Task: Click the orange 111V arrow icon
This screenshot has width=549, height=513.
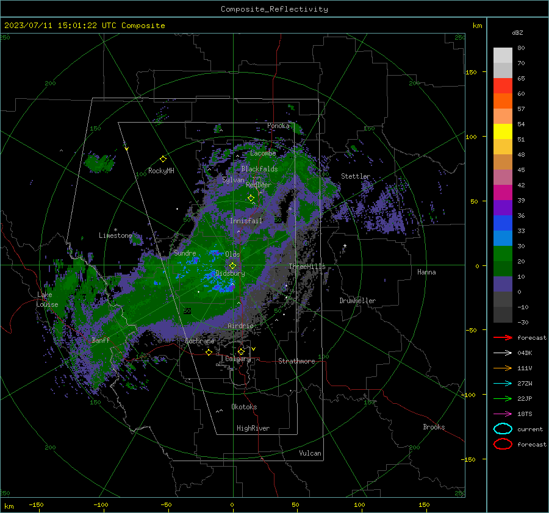Action: [503, 368]
